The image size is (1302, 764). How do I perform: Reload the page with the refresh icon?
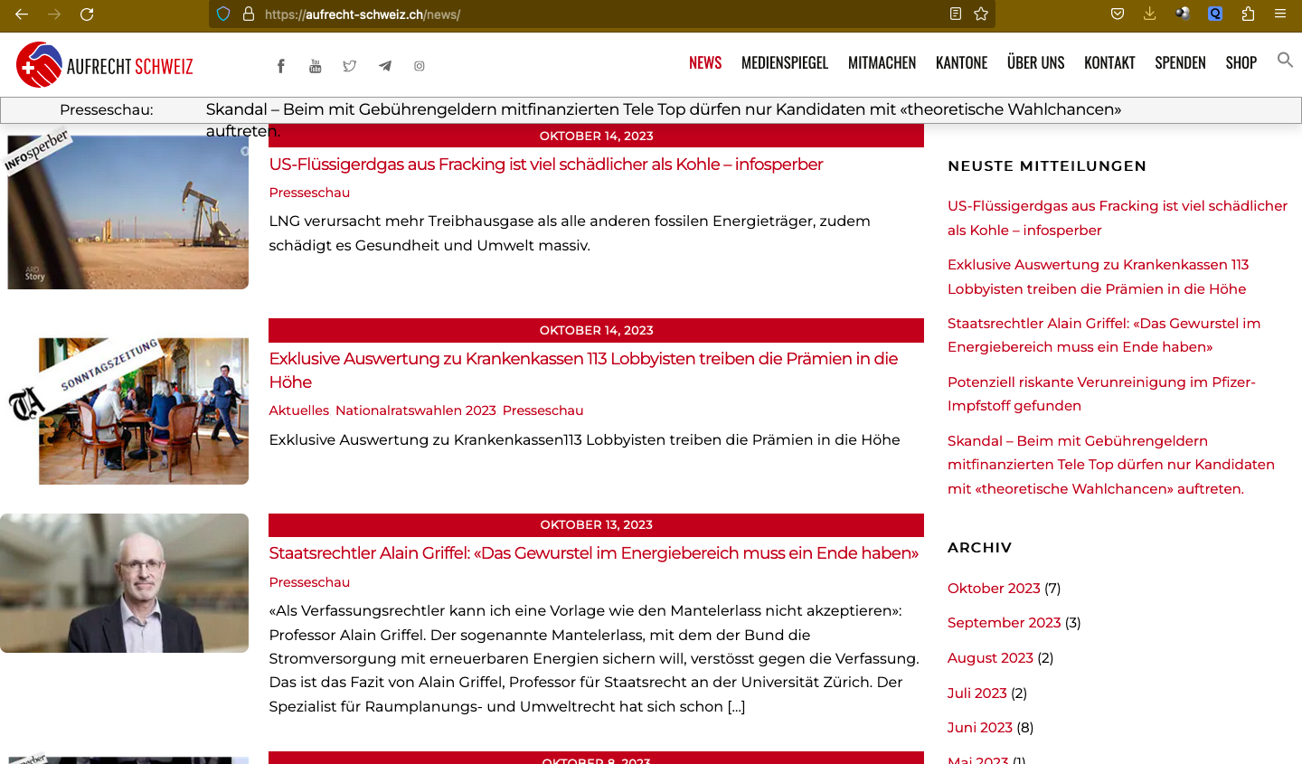click(x=87, y=14)
